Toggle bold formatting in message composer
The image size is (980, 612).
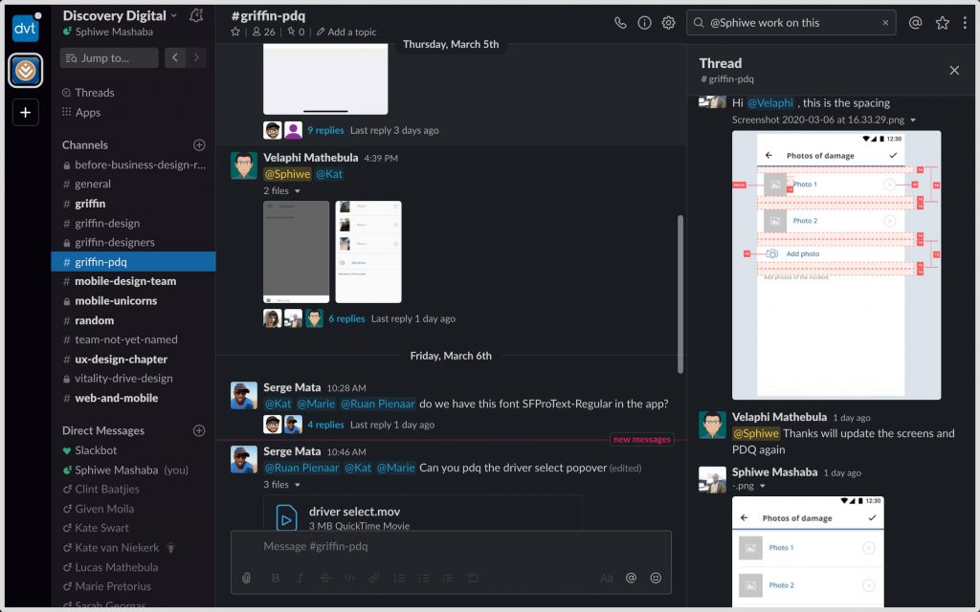pyautogui.click(x=276, y=578)
